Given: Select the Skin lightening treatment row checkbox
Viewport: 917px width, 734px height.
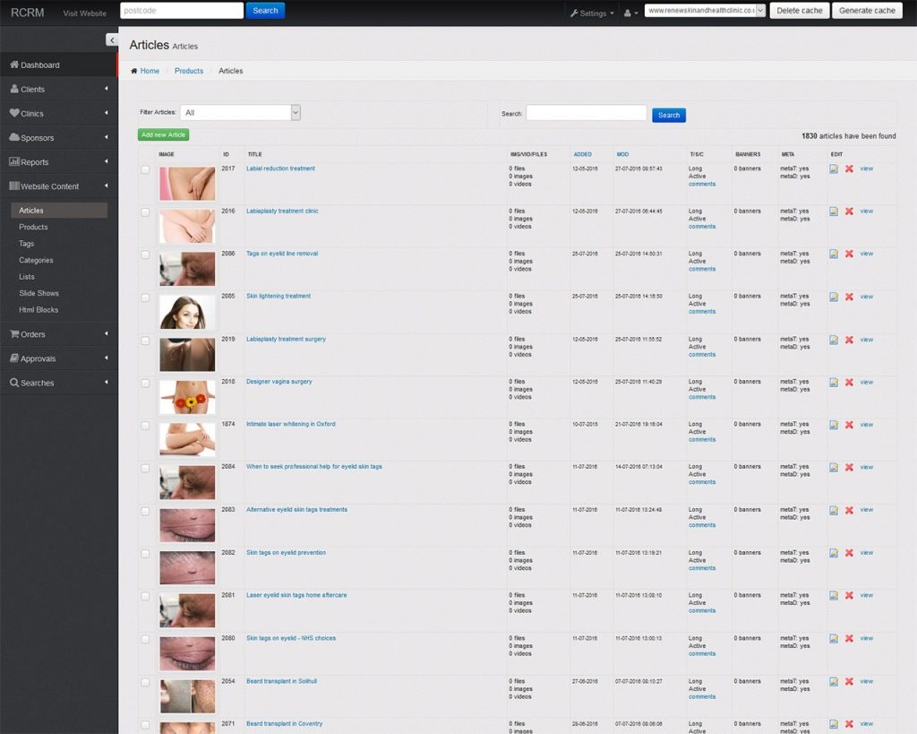Looking at the screenshot, I should (x=145, y=298).
